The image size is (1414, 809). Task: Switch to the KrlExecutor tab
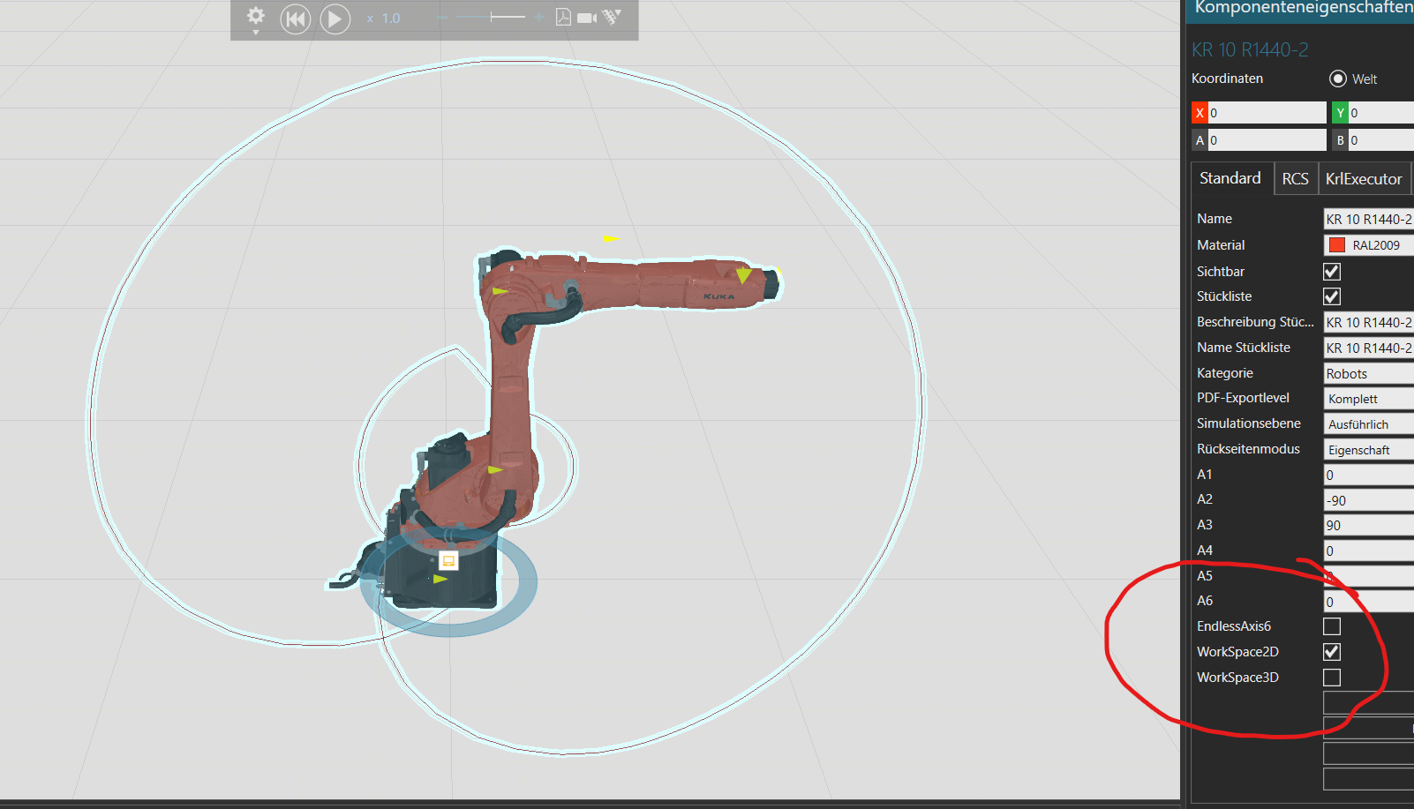pos(1363,179)
